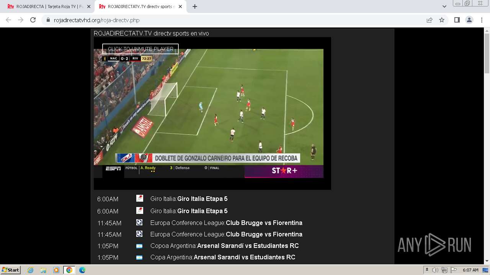Open Europa Conference League Club Brugge link, first row
The height and width of the screenshot is (275, 490).
pyautogui.click(x=264, y=223)
